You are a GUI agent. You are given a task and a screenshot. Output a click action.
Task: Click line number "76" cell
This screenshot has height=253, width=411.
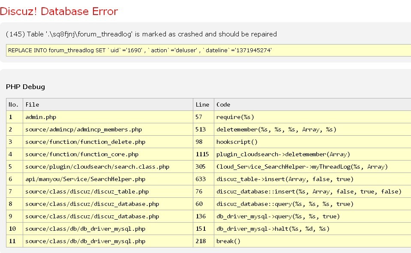pyautogui.click(x=204, y=191)
